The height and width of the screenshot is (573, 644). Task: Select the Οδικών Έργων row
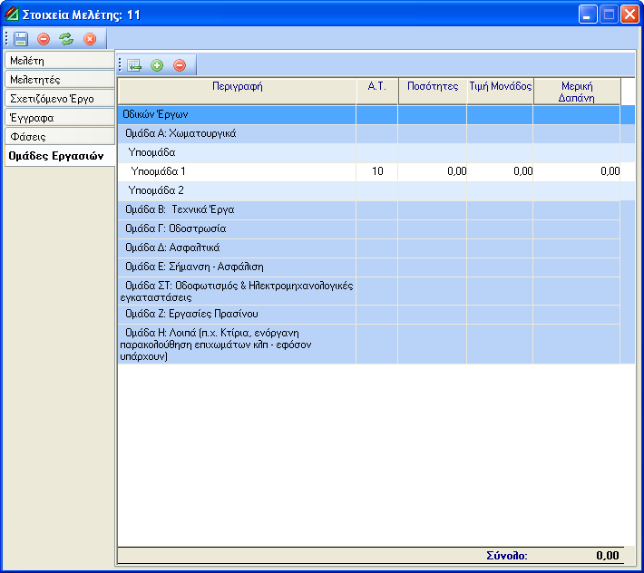[376, 114]
